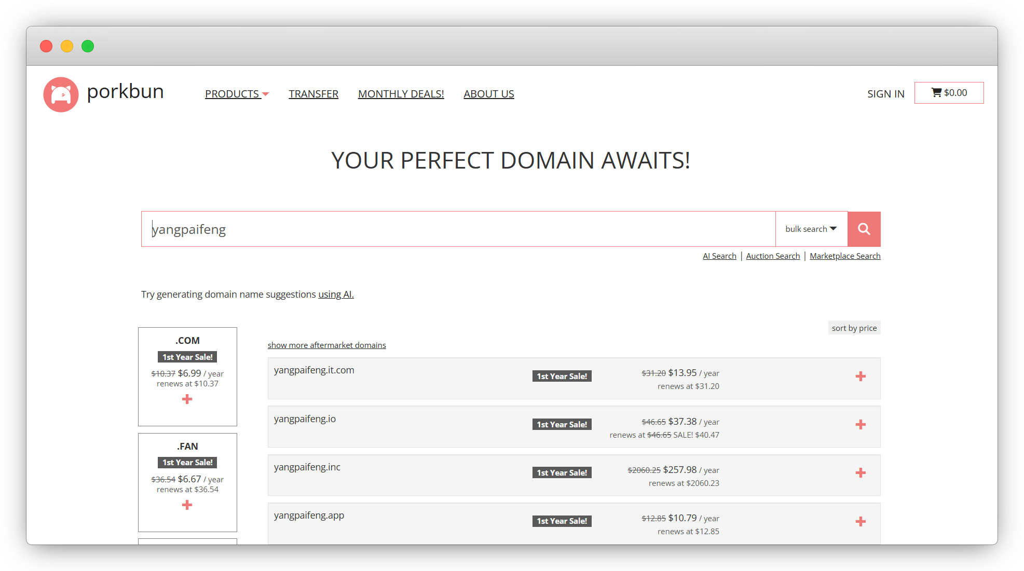
Task: Add the .FAN domain with plus icon
Action: 187,505
